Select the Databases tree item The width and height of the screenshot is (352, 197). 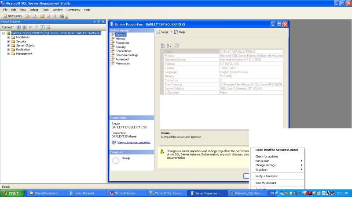click(x=23, y=37)
